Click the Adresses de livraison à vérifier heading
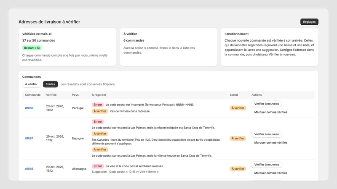Screen dimensions: 337x189 click(x=49, y=22)
